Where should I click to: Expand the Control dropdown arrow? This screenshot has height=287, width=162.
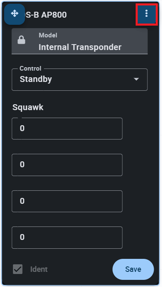point(136,79)
